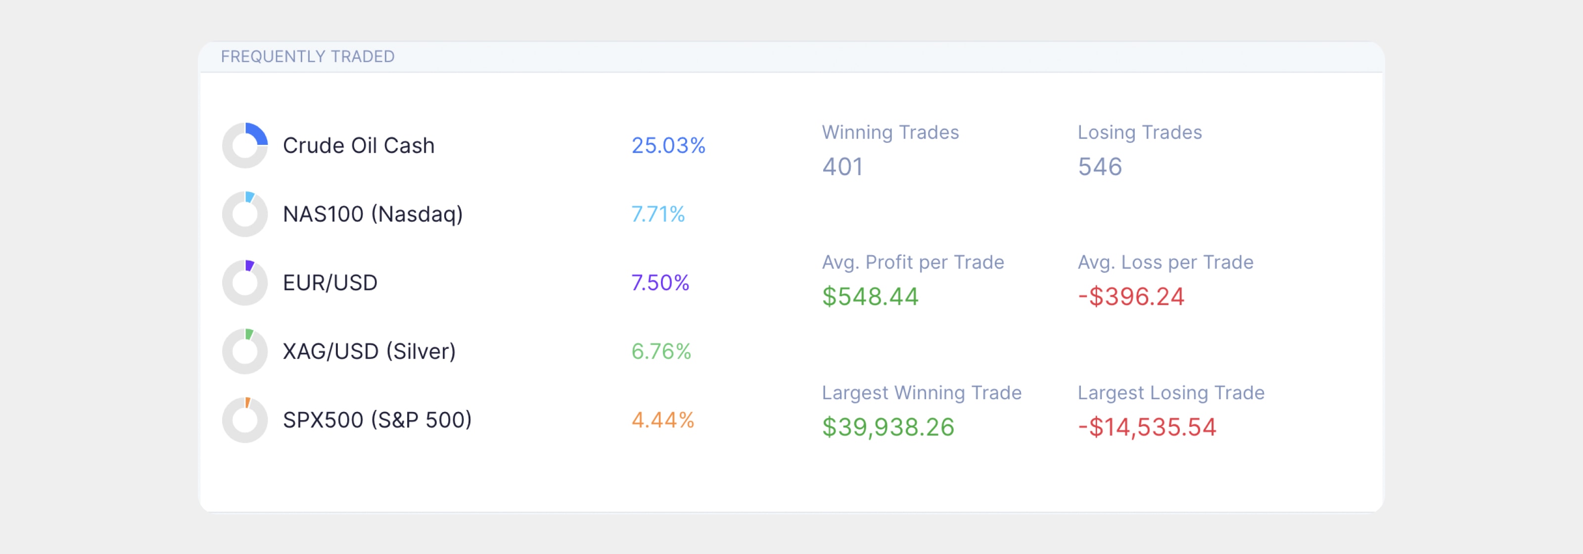The image size is (1583, 554).
Task: Click the 25.03% crude oil percentage
Action: point(668,145)
